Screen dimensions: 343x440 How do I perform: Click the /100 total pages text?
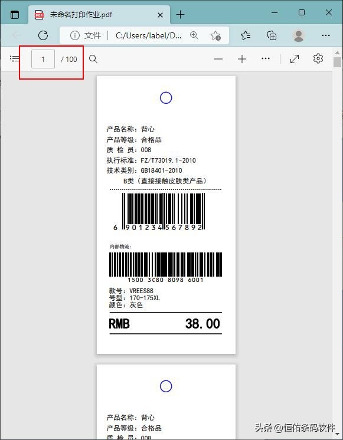pyautogui.click(x=69, y=59)
